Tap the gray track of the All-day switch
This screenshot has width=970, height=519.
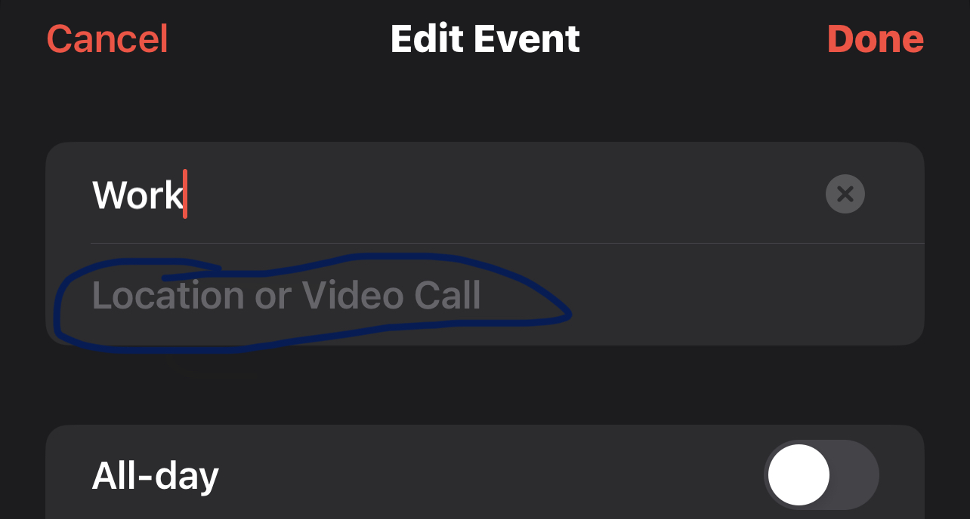(x=857, y=475)
